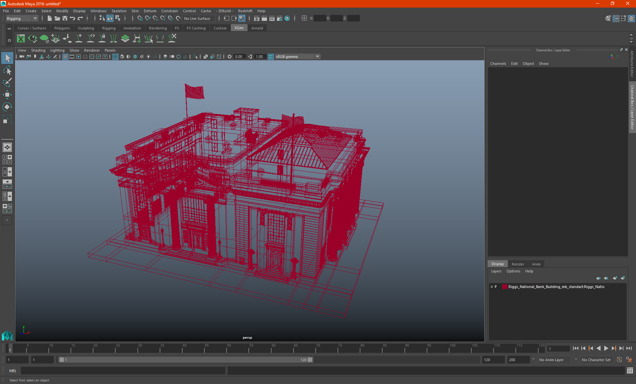
Task: Click the Undo arrow icon
Action: tap(73, 19)
